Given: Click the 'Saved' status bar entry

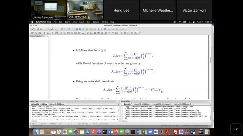Looking at the screenshot, I should coord(43,124).
